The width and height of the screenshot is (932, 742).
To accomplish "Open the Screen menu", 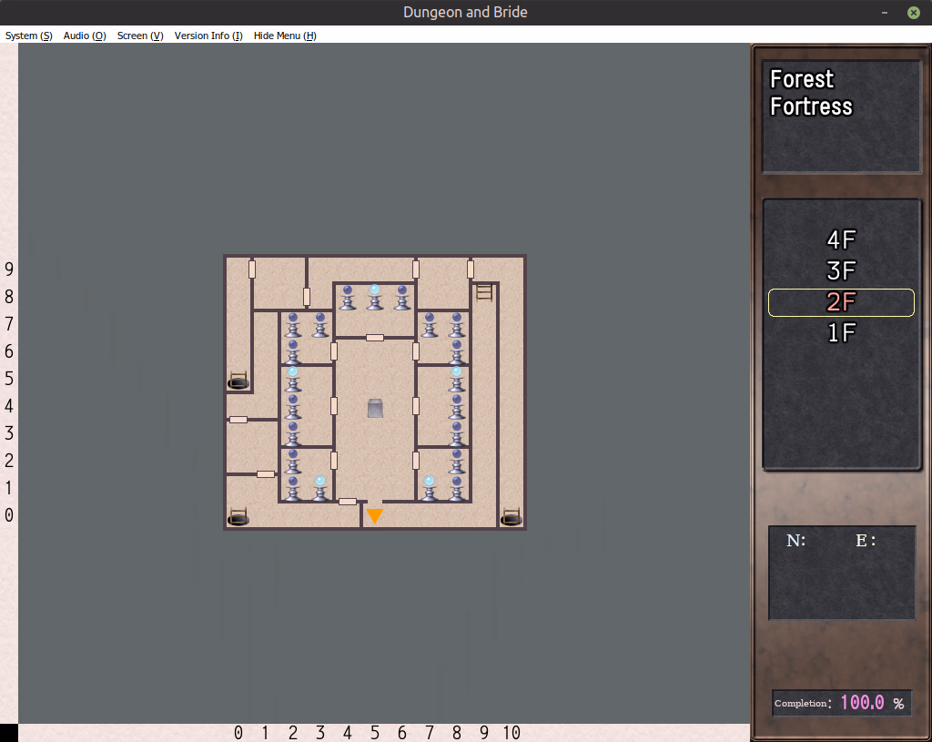I will [140, 36].
